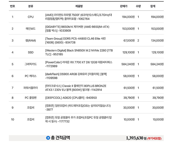Click the 분류 column header
This screenshot has width=175, height=143.
click(30, 6)
